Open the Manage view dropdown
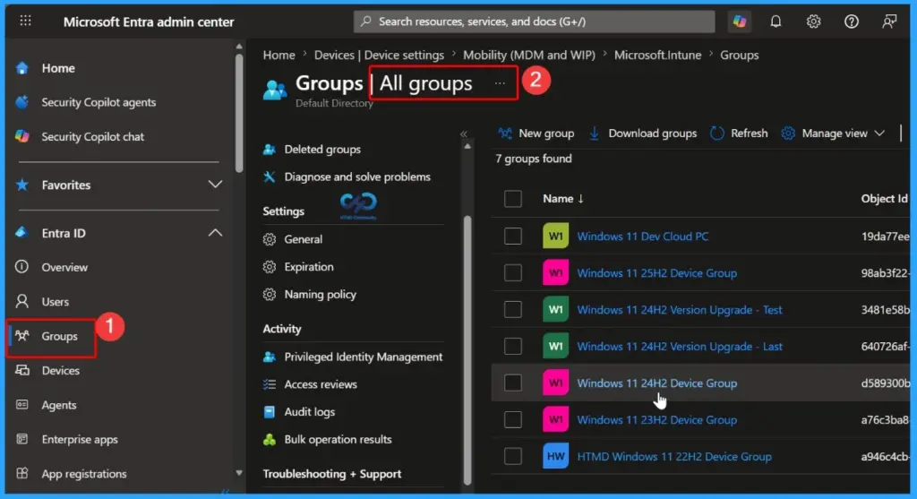Screen dimensions: 917x499 834,133
